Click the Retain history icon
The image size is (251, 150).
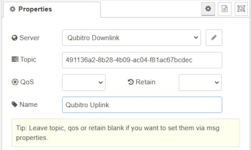[x=131, y=82]
